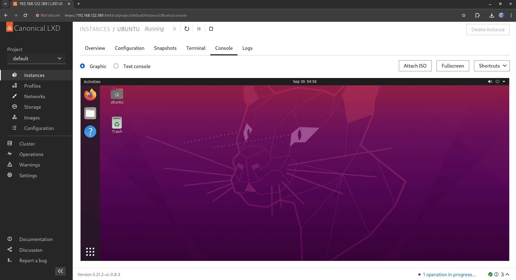Screen dimensions: 516x280
Task: Stop the Ubuntu instance
Action: 211,29
